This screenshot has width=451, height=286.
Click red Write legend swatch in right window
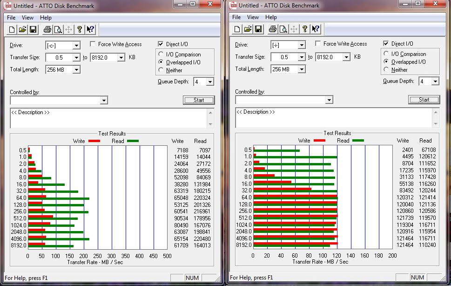[x=319, y=140]
